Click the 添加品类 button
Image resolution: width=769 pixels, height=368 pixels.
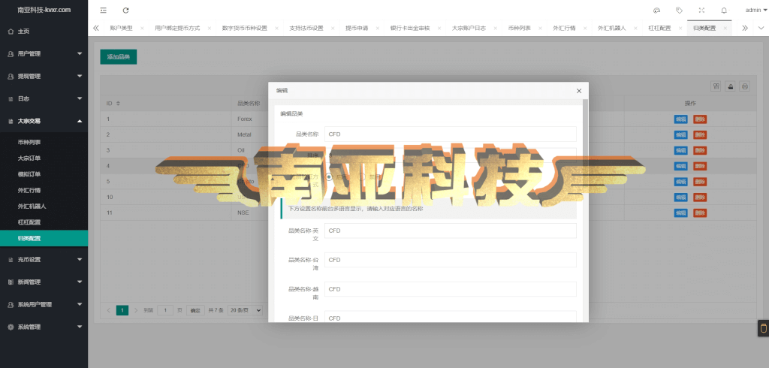[x=118, y=57]
